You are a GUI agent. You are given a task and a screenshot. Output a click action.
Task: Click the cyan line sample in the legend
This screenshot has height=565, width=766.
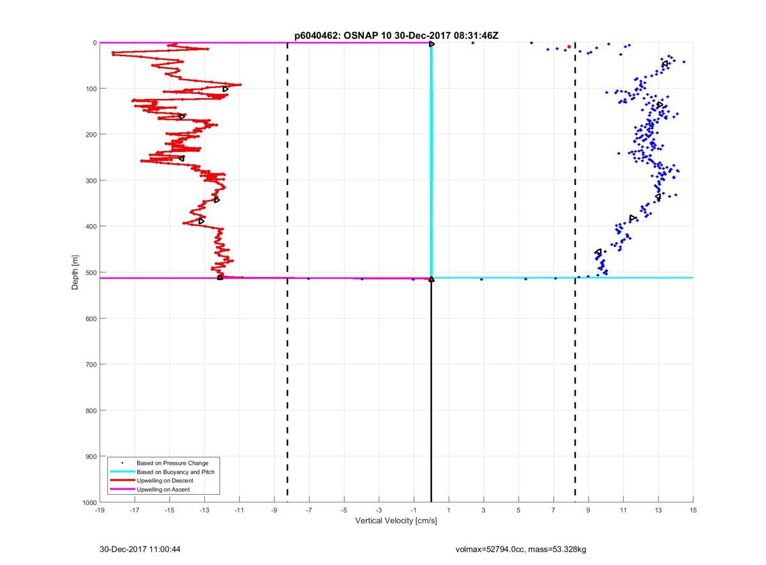(121, 472)
